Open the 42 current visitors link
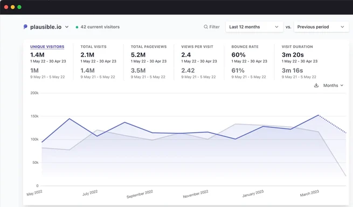353x207 pixels. click(x=100, y=27)
